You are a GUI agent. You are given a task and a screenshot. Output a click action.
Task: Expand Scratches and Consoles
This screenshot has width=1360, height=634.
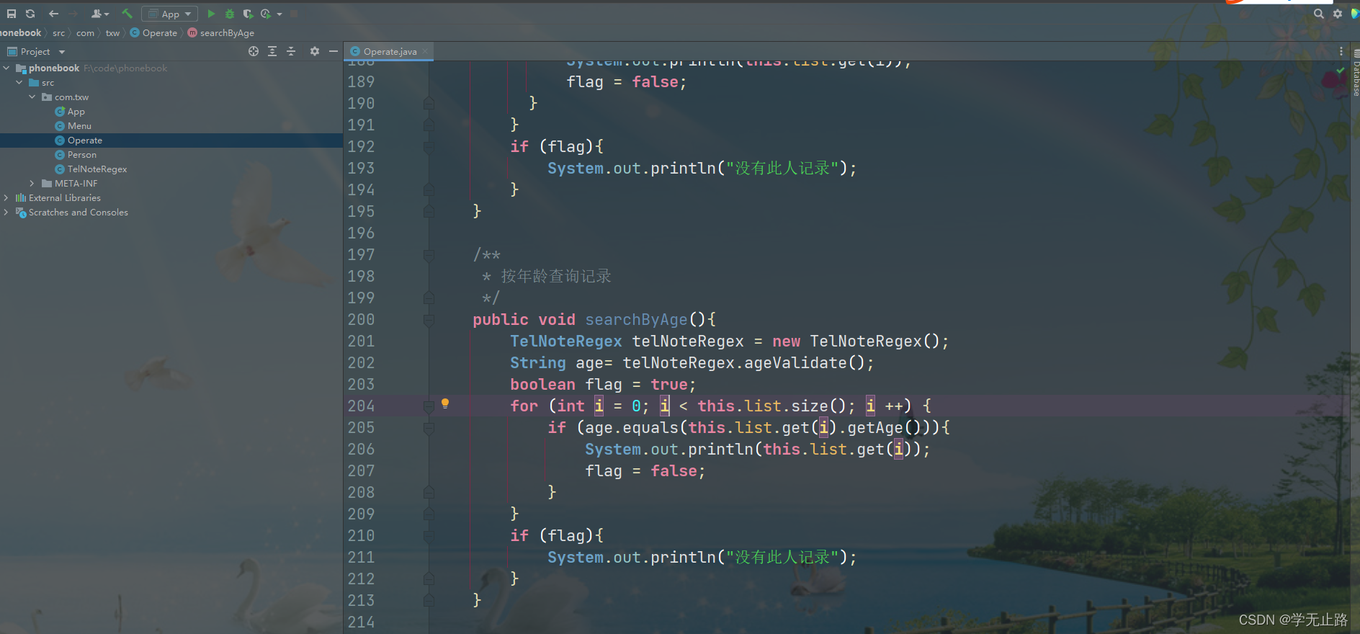pyautogui.click(x=6, y=213)
